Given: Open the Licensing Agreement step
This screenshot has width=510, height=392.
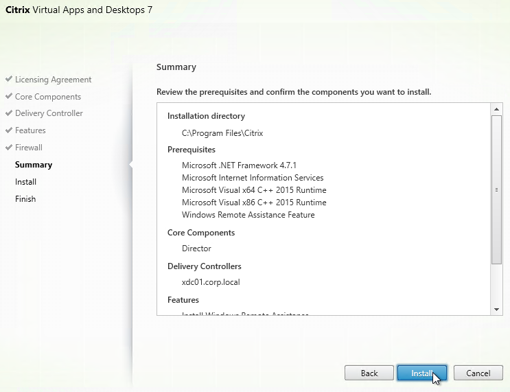Looking at the screenshot, I should point(53,80).
